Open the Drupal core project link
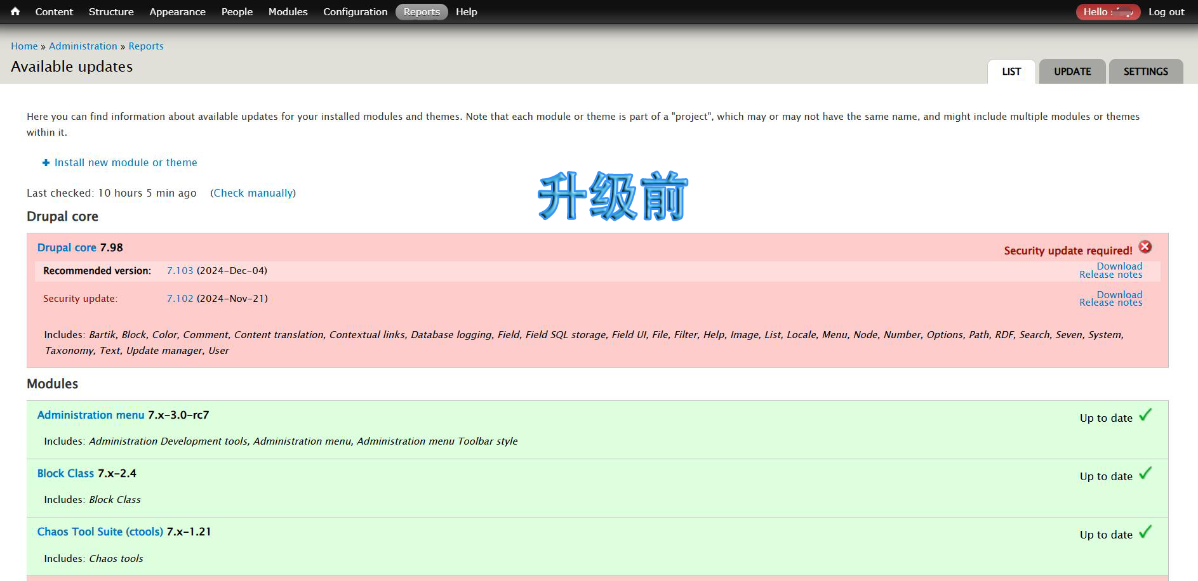The height and width of the screenshot is (581, 1198). [x=67, y=247]
